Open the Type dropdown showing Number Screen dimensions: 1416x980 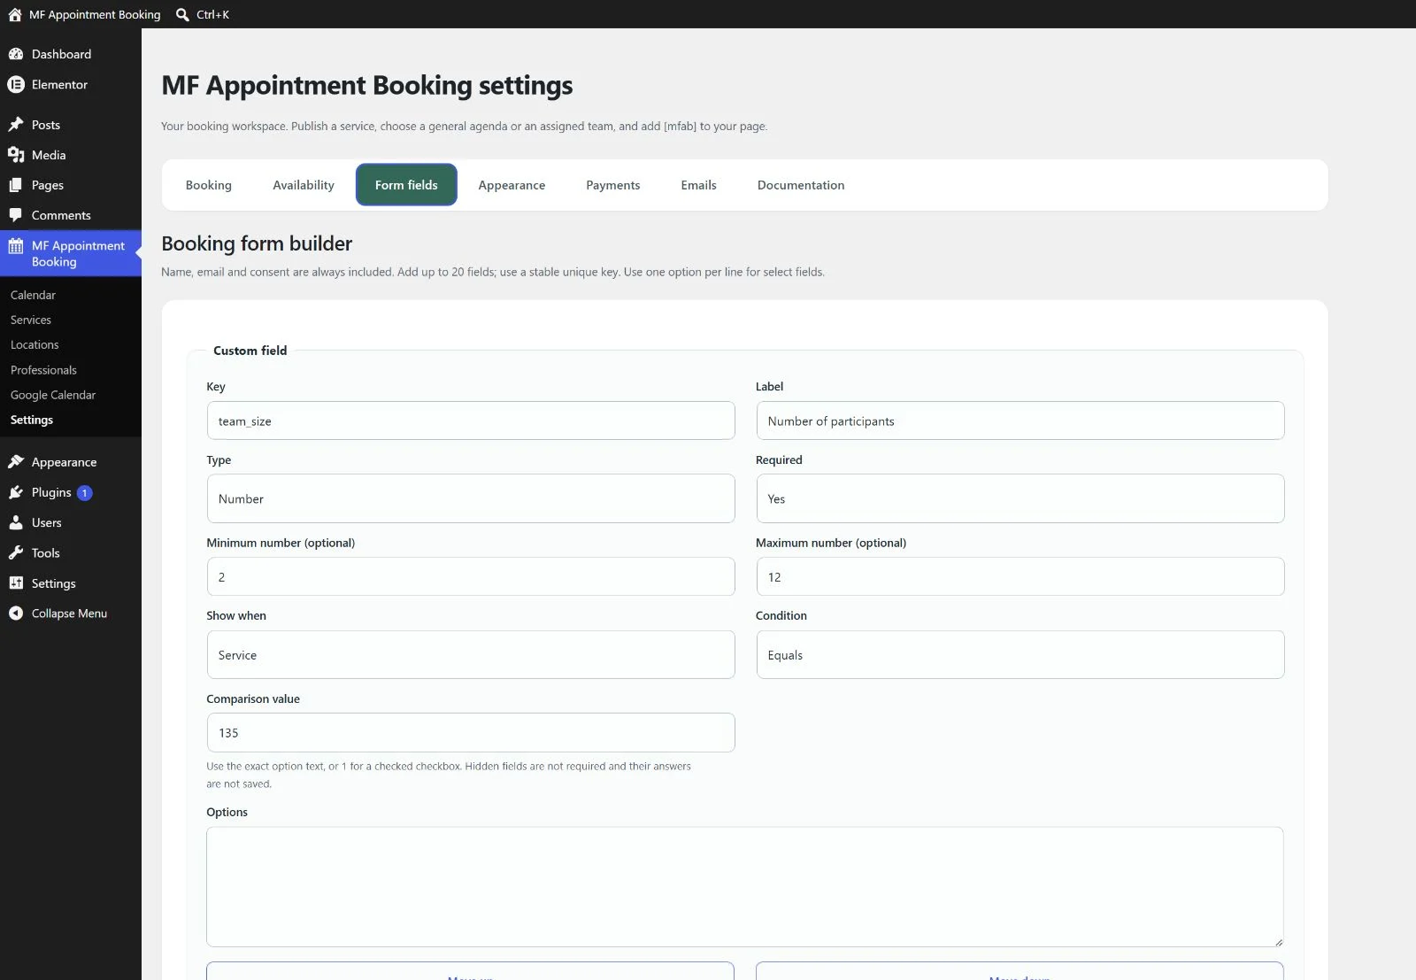[x=471, y=498]
